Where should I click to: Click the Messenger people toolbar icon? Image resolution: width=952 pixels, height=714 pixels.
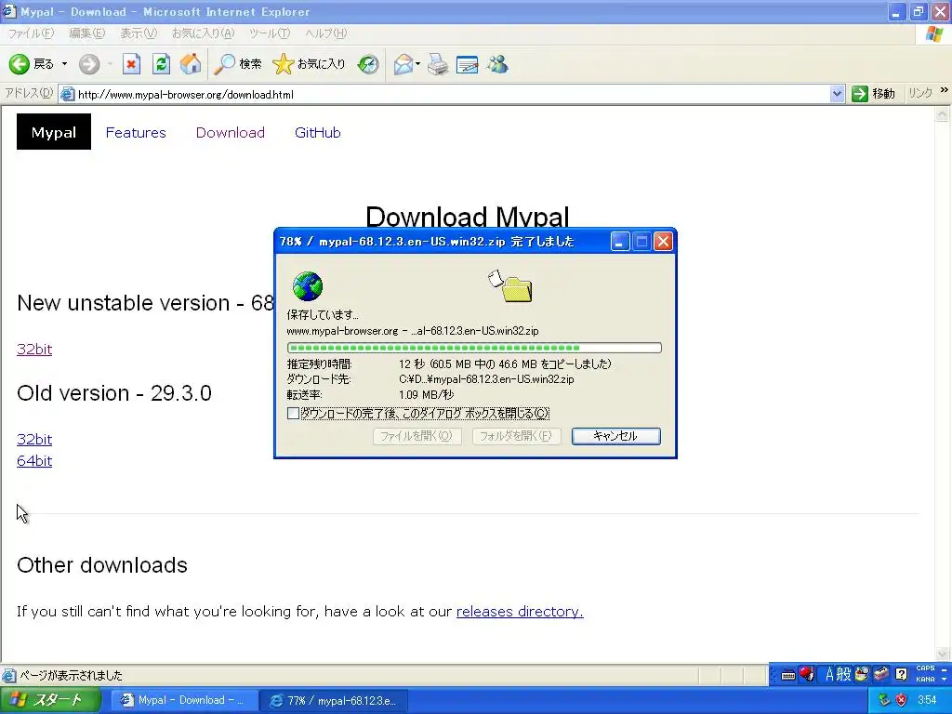(498, 64)
